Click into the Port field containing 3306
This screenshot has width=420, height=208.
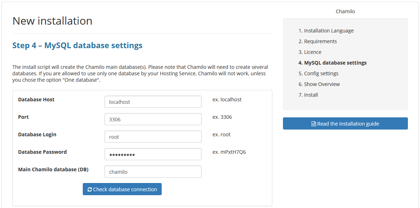tap(153, 119)
